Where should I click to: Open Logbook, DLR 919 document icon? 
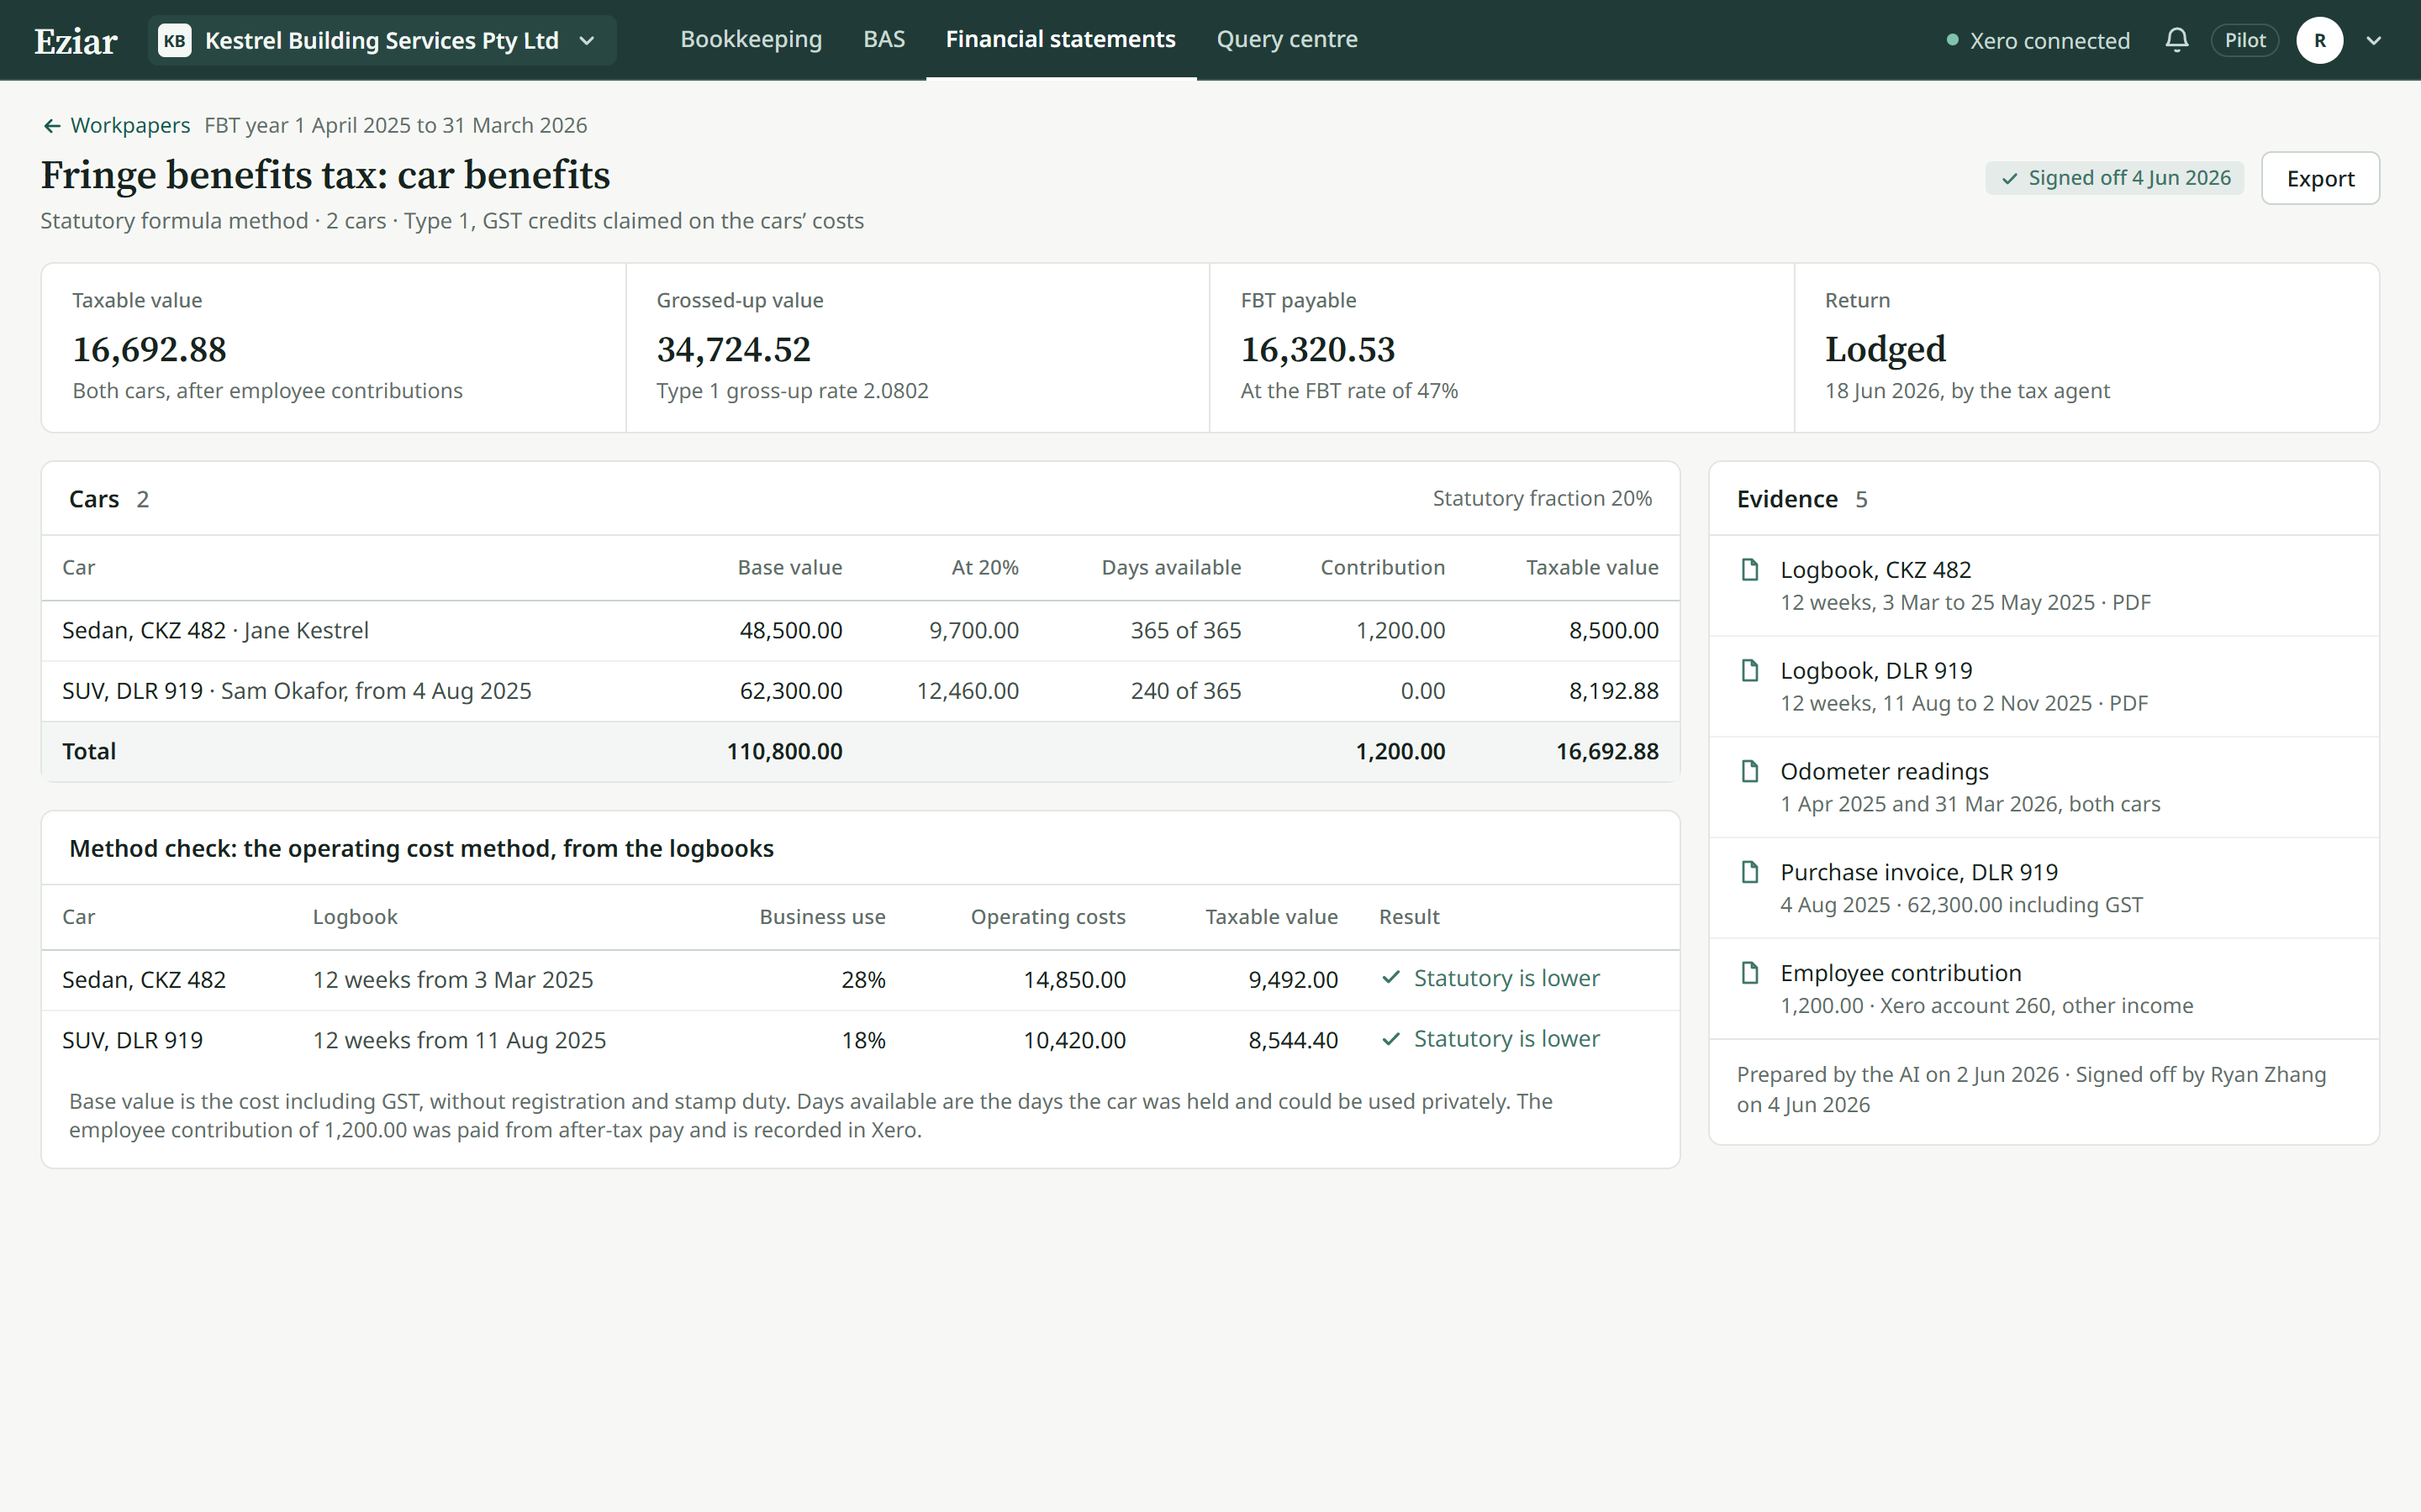1749,671
